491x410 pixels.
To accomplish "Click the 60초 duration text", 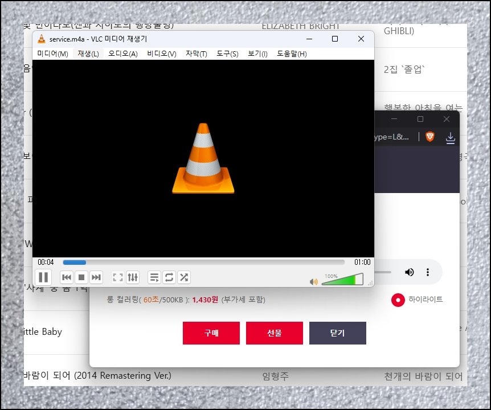I will click(x=152, y=300).
